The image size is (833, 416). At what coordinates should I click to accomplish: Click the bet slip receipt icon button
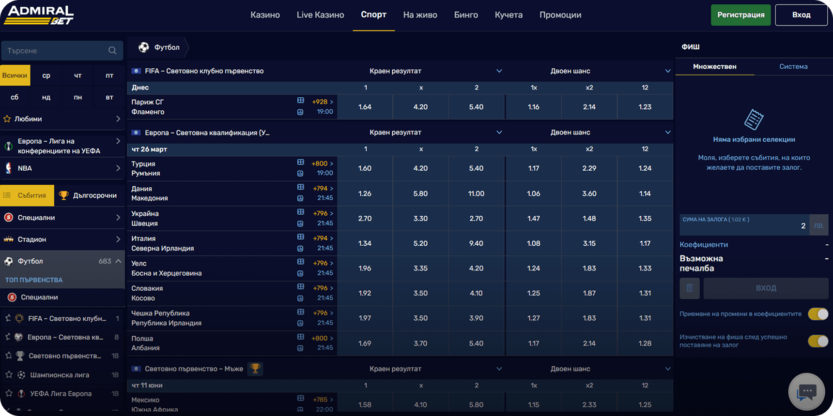point(690,288)
